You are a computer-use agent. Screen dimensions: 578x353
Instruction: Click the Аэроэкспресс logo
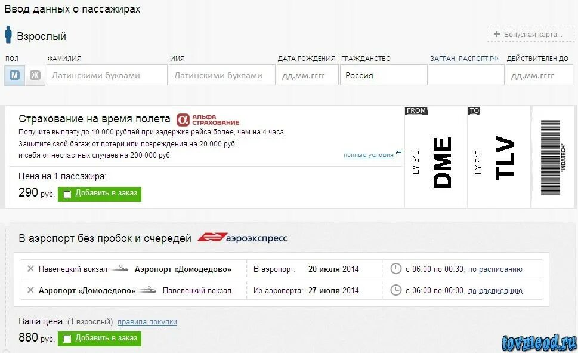tap(242, 238)
